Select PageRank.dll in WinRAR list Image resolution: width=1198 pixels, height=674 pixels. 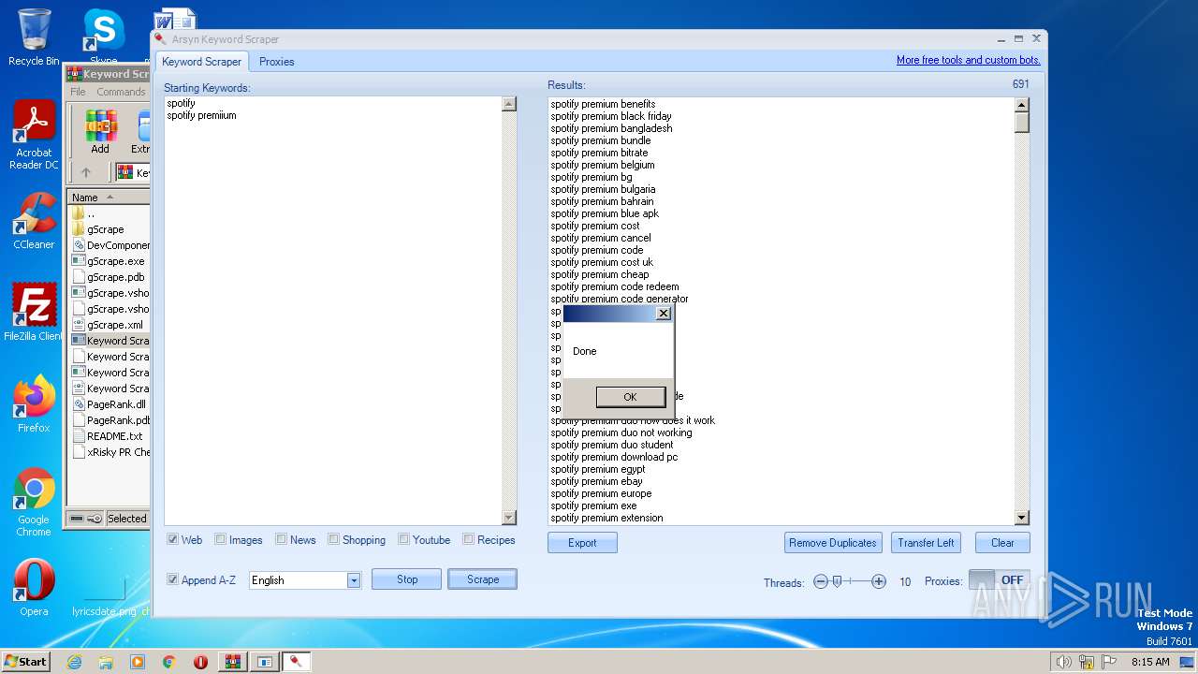point(115,404)
